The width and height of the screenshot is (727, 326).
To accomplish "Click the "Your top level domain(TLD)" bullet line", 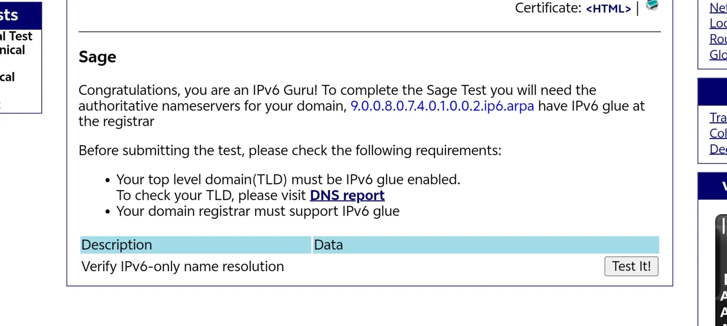I will point(288,180).
